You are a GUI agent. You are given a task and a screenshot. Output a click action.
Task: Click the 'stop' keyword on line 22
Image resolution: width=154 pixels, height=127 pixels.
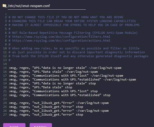(107, 95)
